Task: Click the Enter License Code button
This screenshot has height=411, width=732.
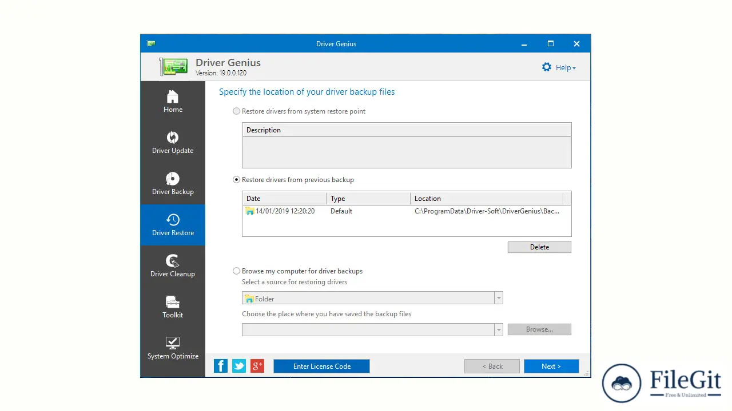Action: (x=321, y=366)
